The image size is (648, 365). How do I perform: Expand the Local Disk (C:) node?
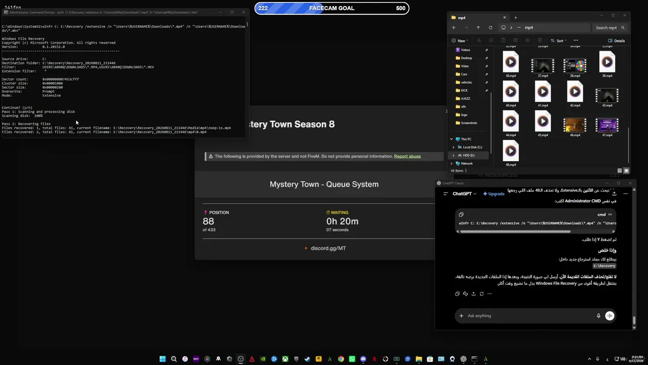[454, 147]
